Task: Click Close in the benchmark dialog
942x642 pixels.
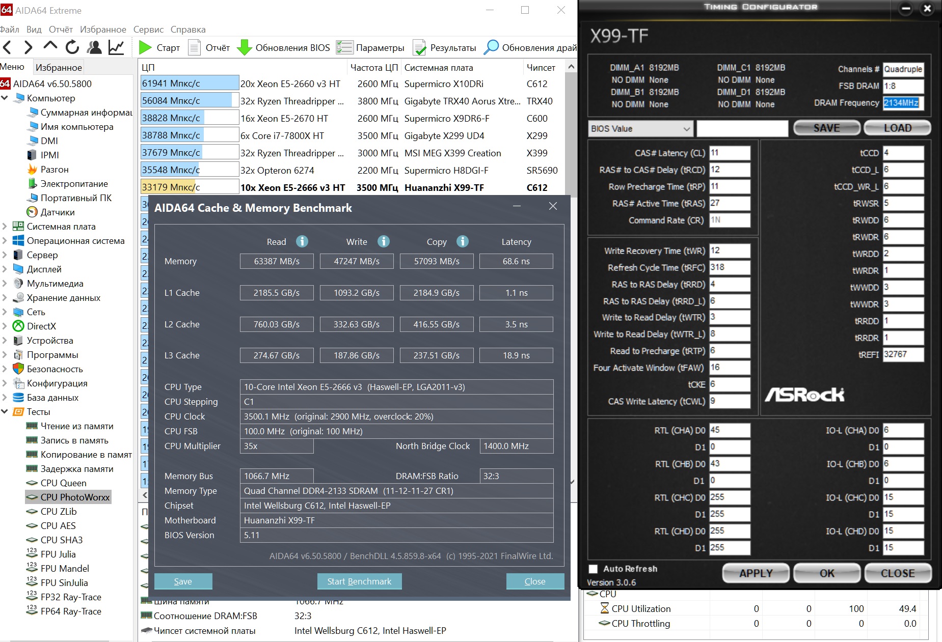Action: point(535,581)
